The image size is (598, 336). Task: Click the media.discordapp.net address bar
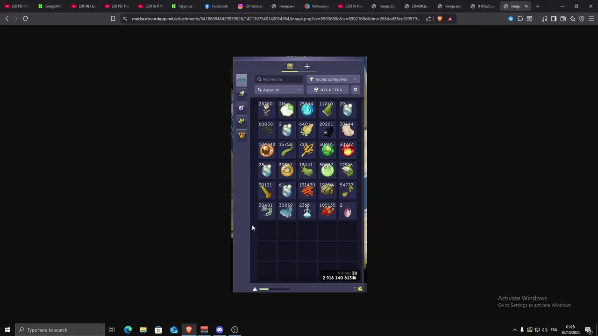pos(276,19)
